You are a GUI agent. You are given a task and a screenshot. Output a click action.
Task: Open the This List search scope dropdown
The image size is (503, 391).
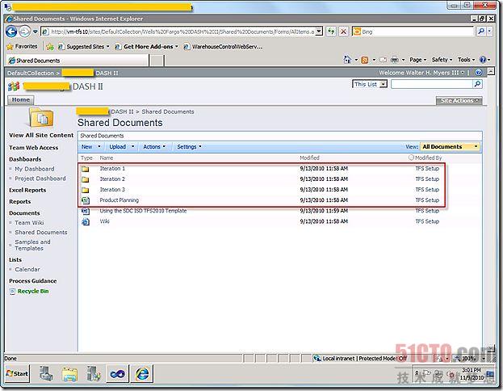click(x=370, y=84)
